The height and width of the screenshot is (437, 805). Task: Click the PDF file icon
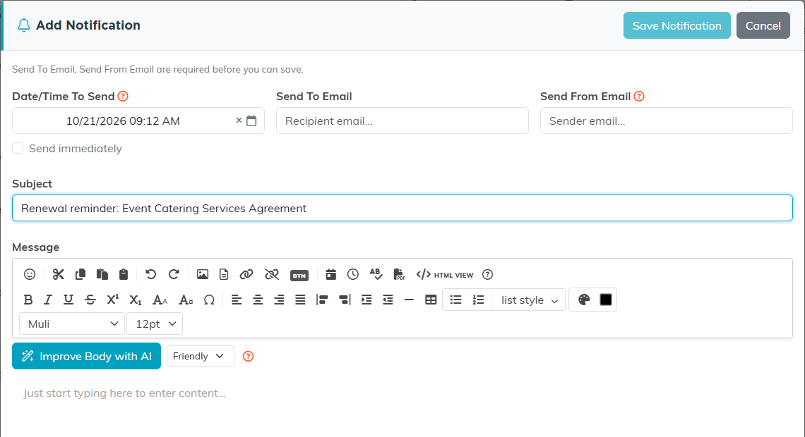[399, 275]
